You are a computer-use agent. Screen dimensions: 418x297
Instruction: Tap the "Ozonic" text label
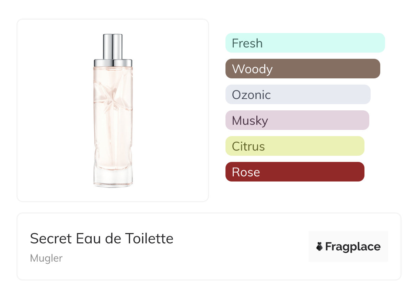point(251,95)
